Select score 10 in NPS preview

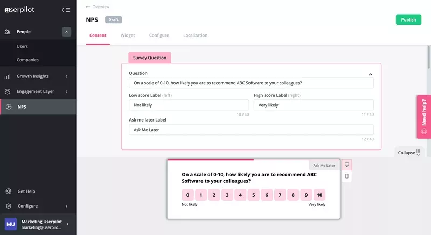coord(319,195)
